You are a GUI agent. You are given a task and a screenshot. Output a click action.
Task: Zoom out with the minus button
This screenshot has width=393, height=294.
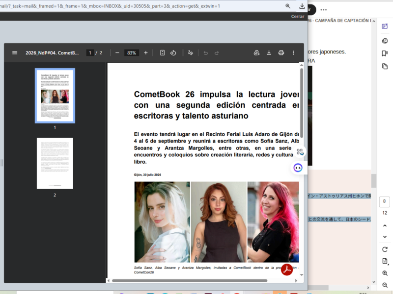pos(117,53)
